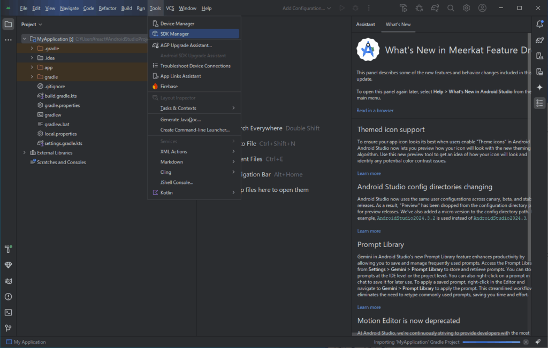548x348 pixels.
Task: Open the Version Control branch icon
Action: (x=9, y=328)
